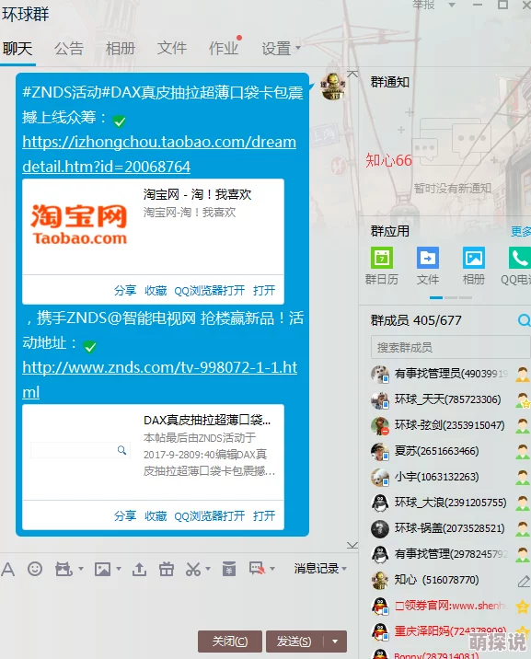Switch to the 相册 tab
This screenshot has height=659, width=531.
point(121,49)
